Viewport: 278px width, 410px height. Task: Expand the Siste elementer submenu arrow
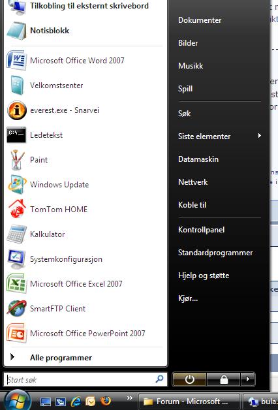click(x=259, y=136)
